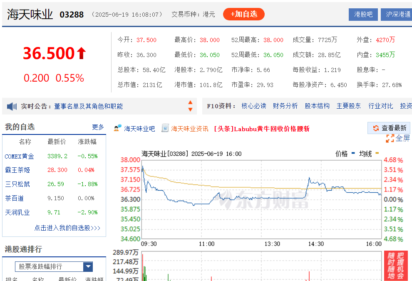This screenshot has width=412, height=281.
Task: Open the 港股吧 forum button
Action: [363, 14]
